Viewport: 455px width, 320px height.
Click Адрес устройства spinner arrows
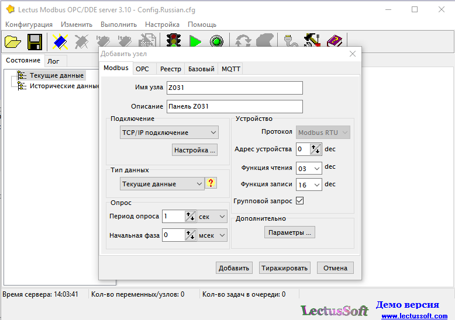tap(315, 149)
